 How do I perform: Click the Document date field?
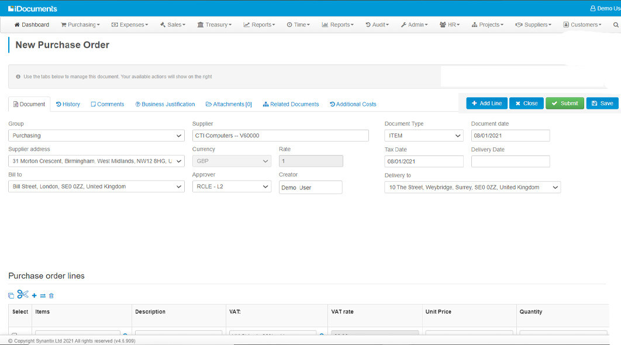510,136
